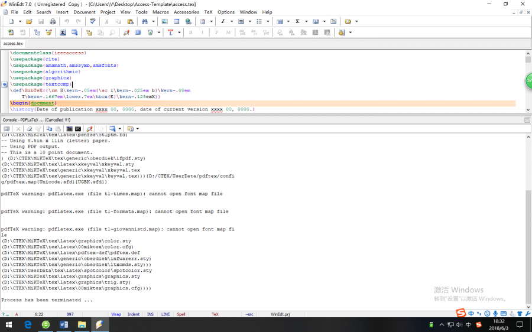The width and height of the screenshot is (532, 332).
Task: Click the WinEdt.prj project label in status bar
Action: point(280,314)
